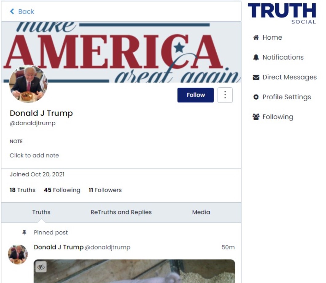Click the Back chevron arrow

(12, 11)
